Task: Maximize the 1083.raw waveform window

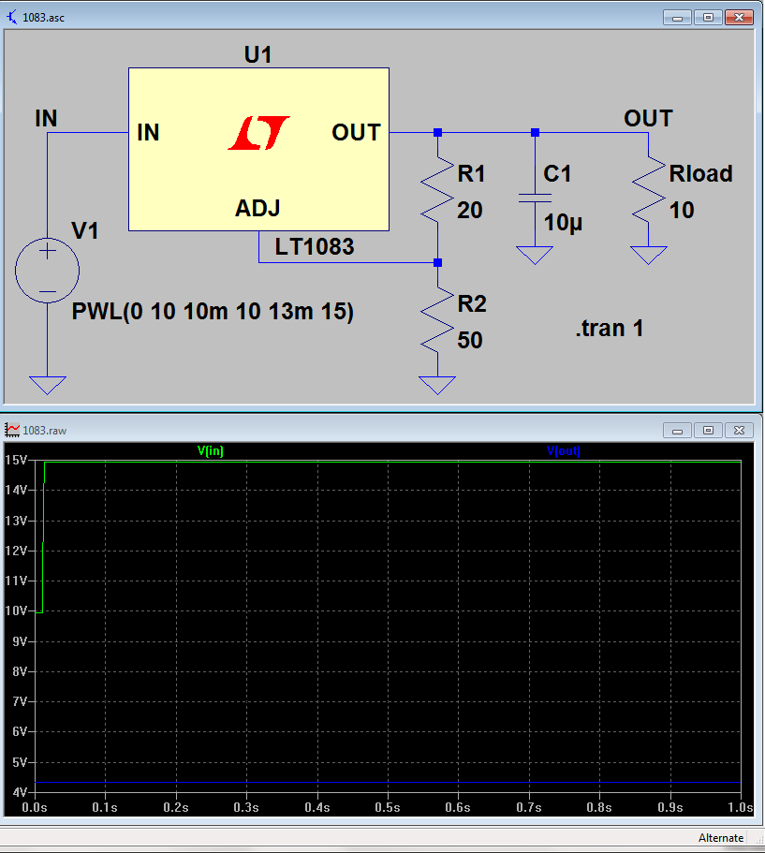Action: click(x=708, y=431)
